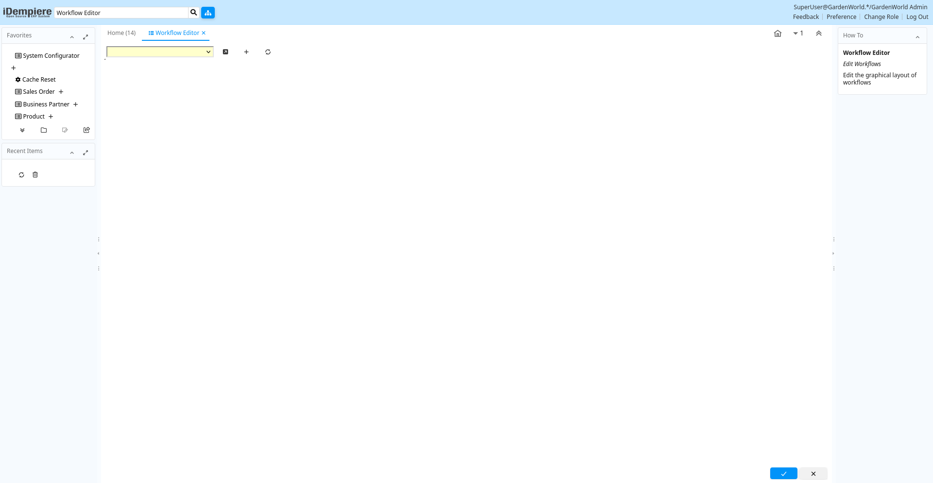Collapse the How To panel
Image resolution: width=933 pixels, height=483 pixels.
coord(917,37)
